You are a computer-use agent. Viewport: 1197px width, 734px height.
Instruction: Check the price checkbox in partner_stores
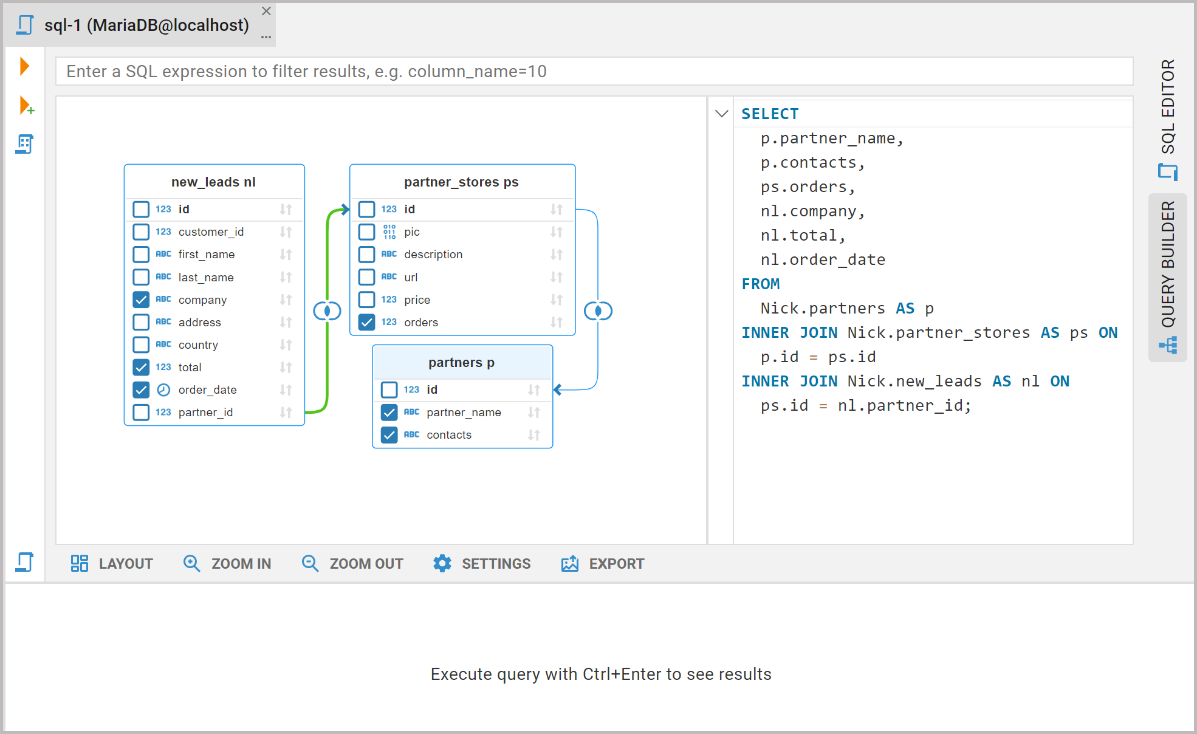[366, 300]
